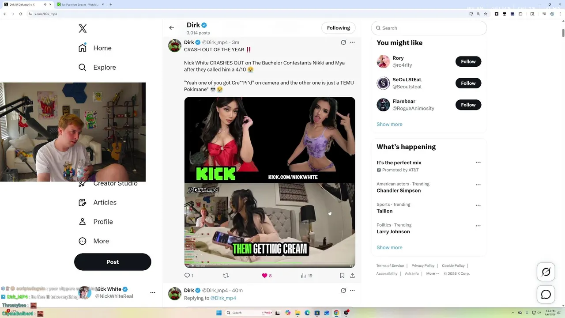Click Grok icon on the 3m post

(343, 42)
